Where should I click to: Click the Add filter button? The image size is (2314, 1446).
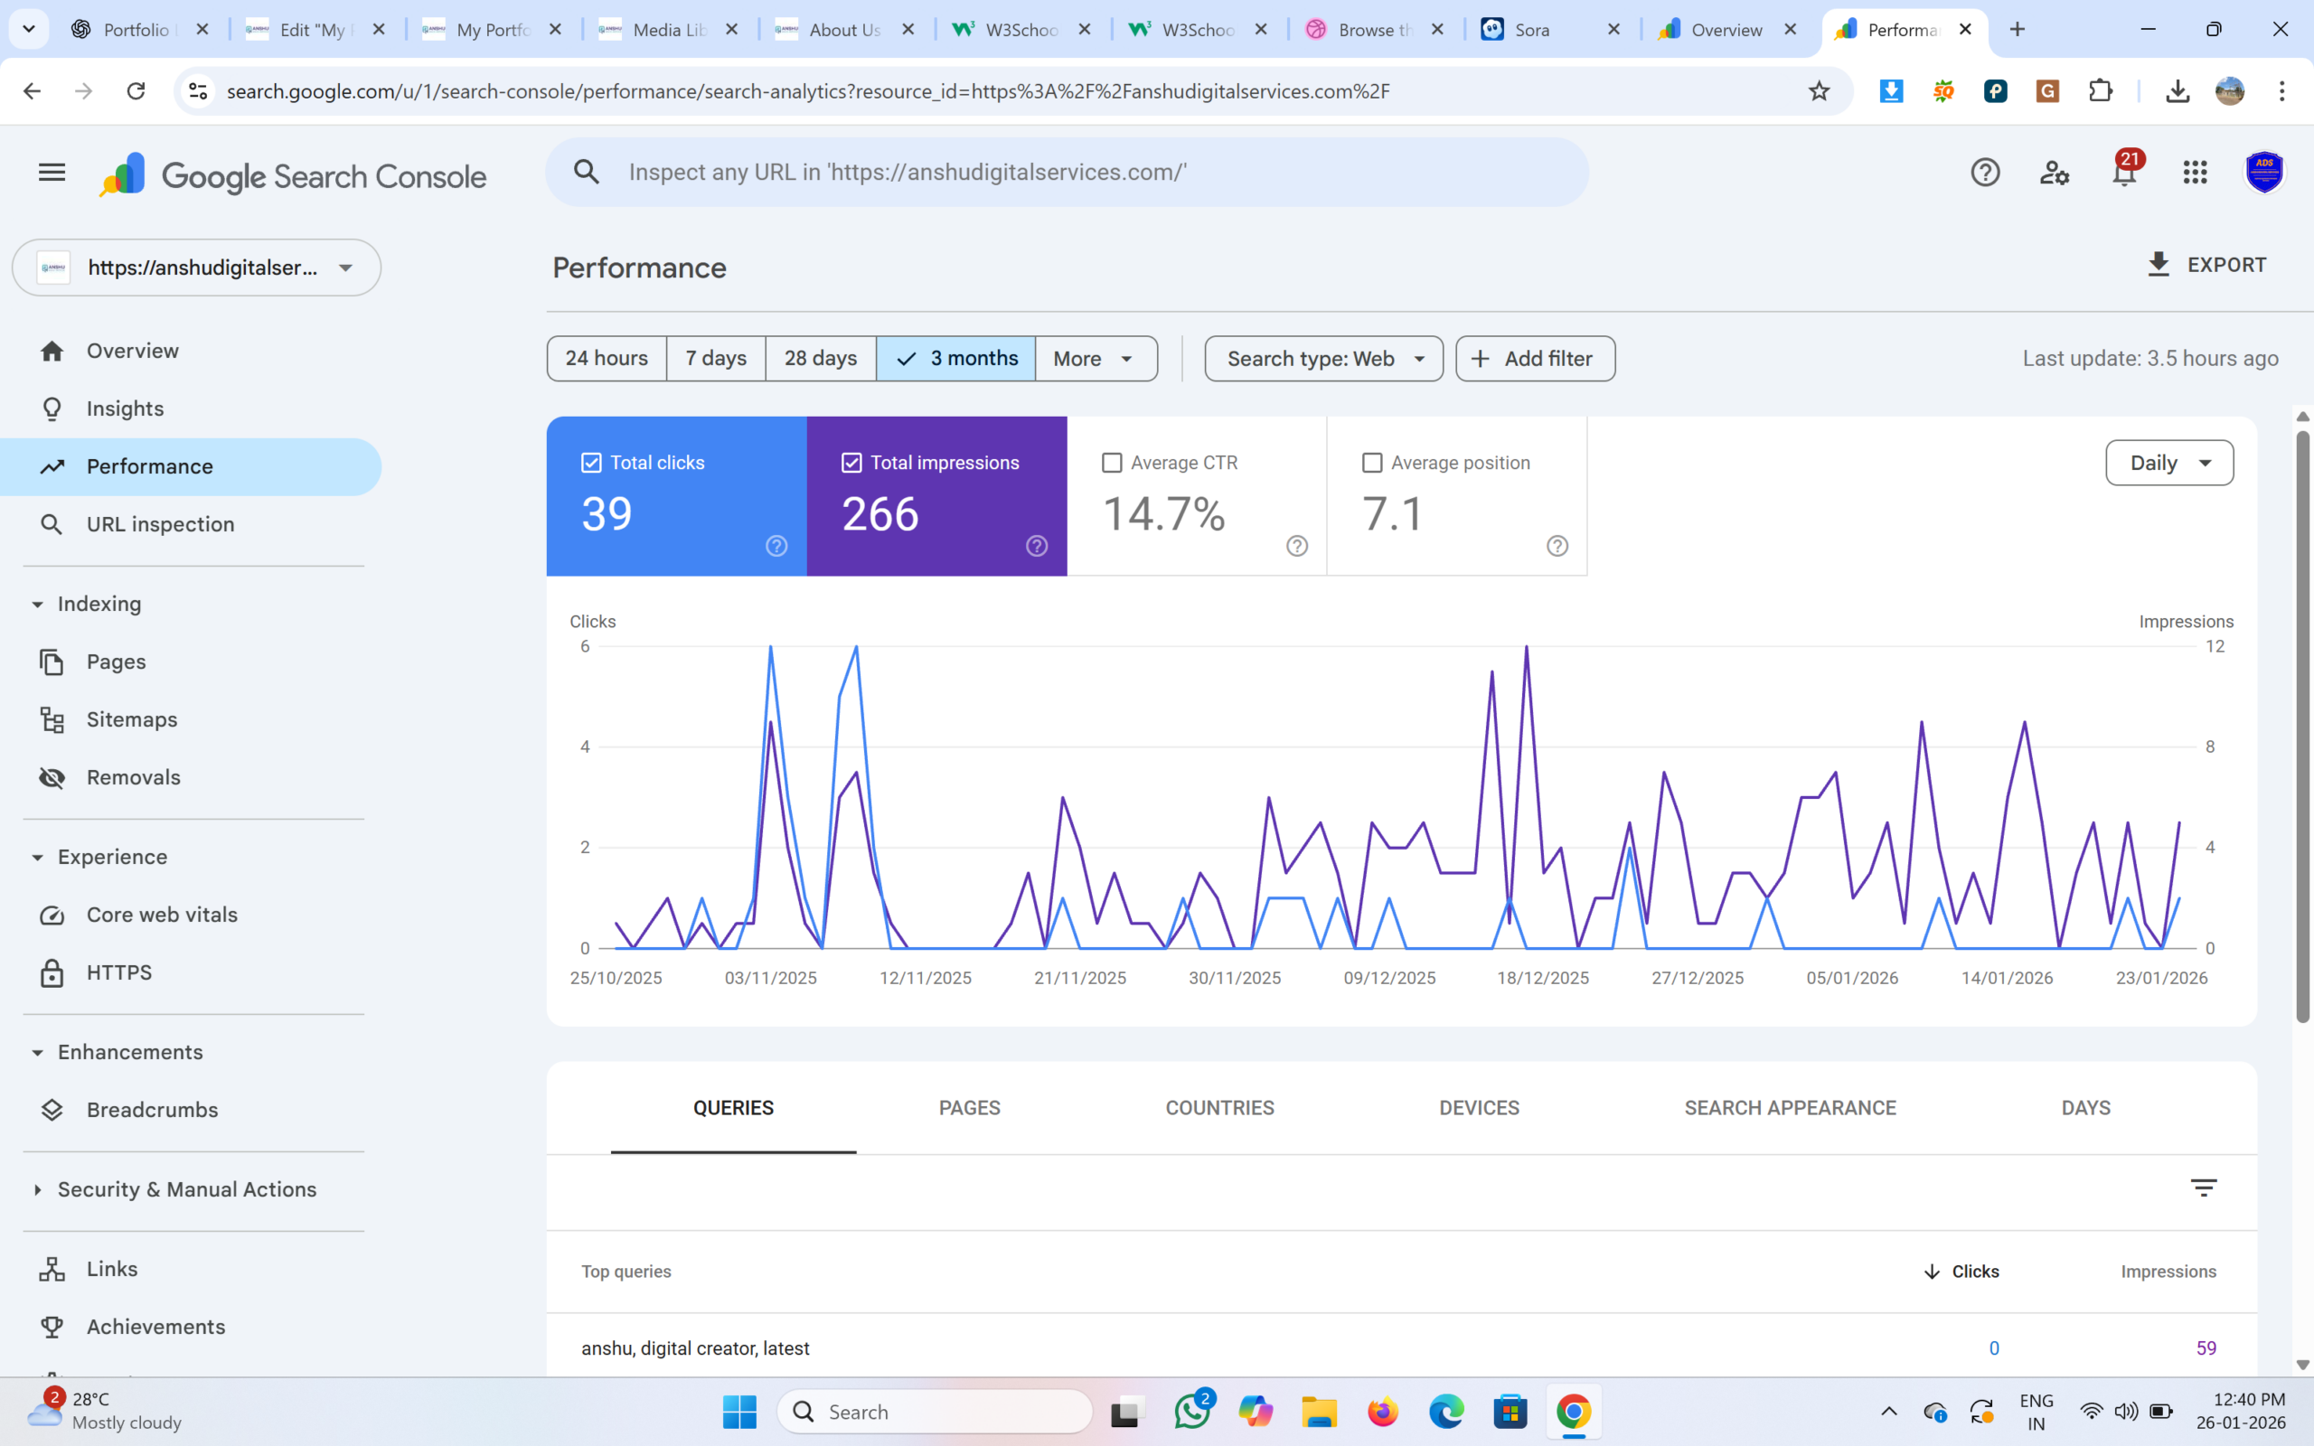pos(1534,358)
